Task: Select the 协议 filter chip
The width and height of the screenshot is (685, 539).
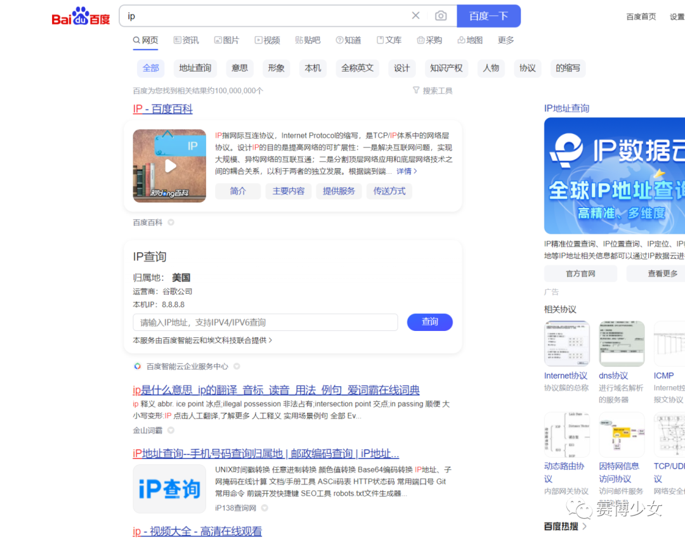Action: pos(527,68)
